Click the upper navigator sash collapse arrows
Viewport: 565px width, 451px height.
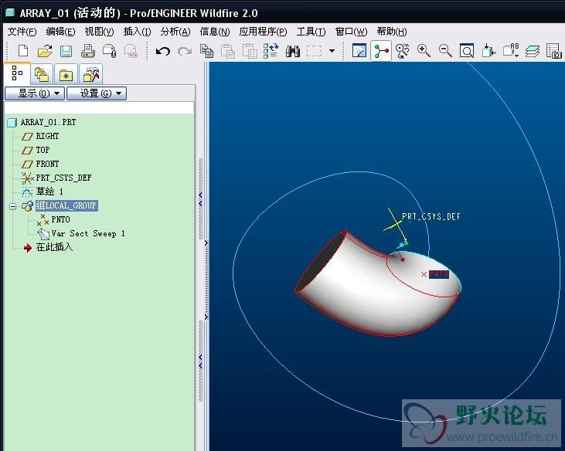pyautogui.click(x=200, y=199)
